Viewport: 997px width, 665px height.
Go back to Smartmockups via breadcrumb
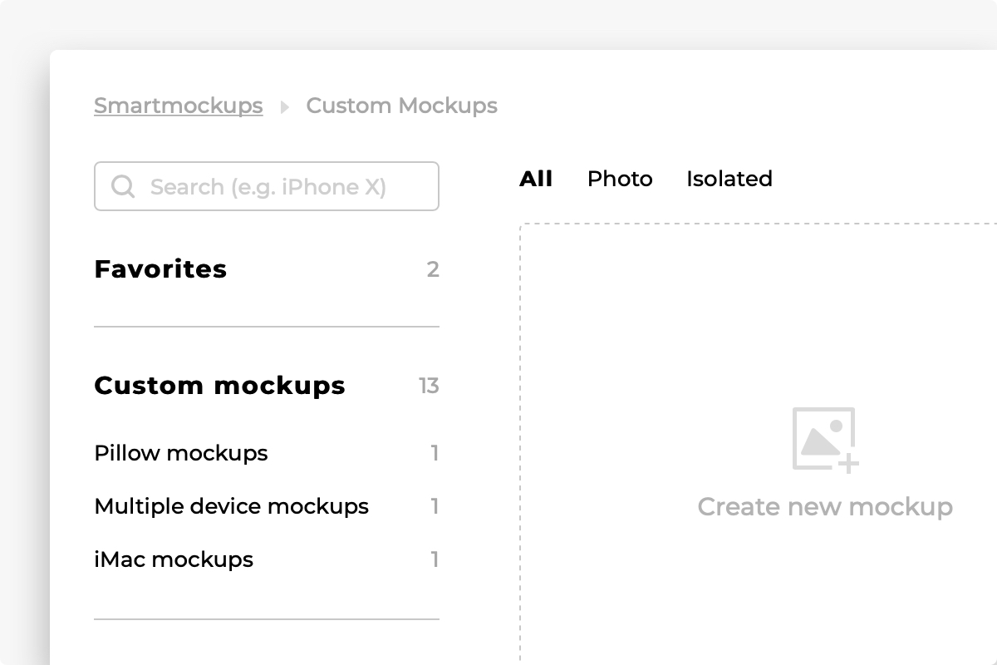178,106
